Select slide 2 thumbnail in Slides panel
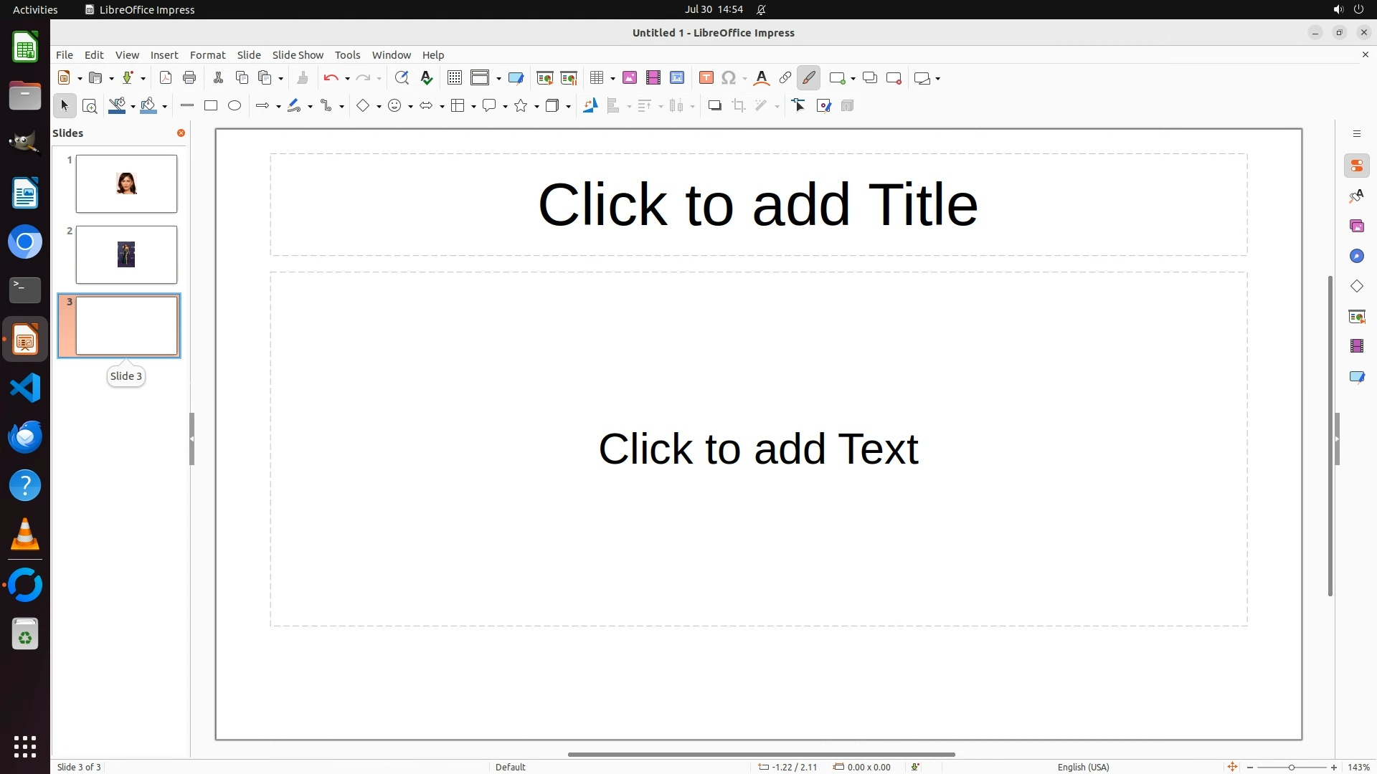The image size is (1377, 774). click(x=126, y=255)
